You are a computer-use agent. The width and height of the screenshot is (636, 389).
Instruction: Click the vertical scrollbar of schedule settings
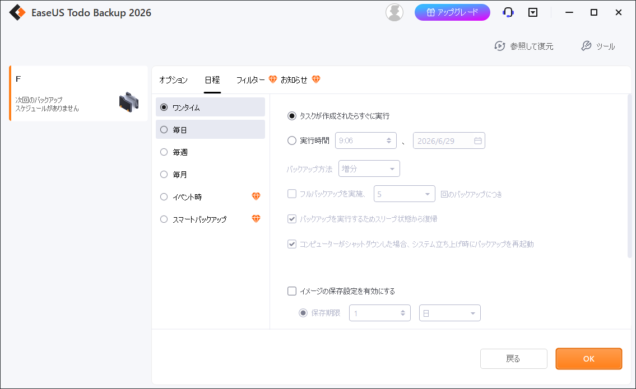tap(629, 176)
